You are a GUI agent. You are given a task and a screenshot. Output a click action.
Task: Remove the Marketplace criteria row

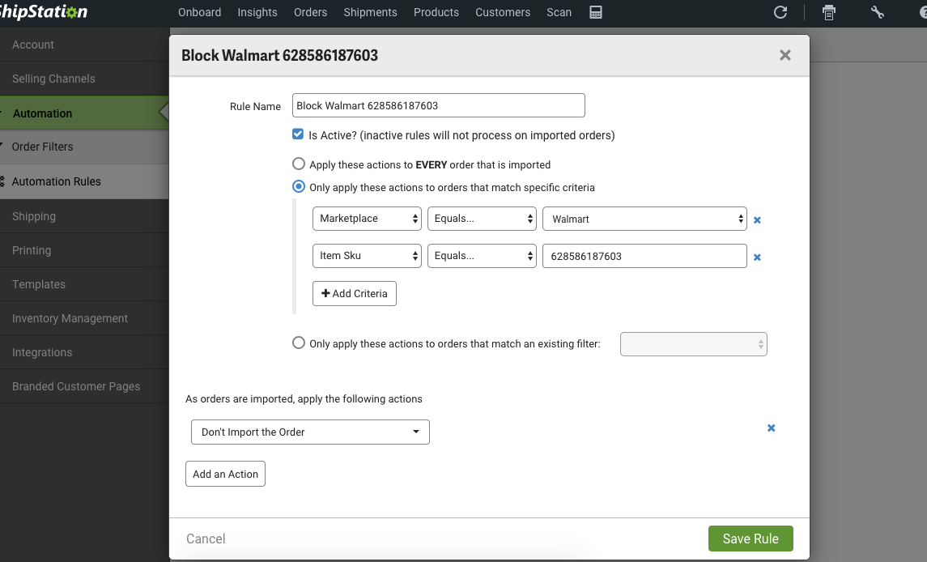(757, 220)
